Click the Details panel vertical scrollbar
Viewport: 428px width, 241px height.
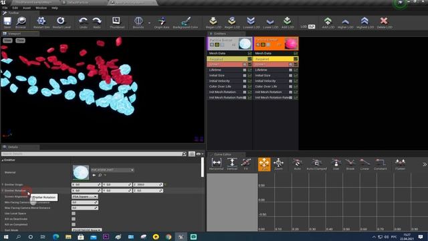tap(202, 167)
